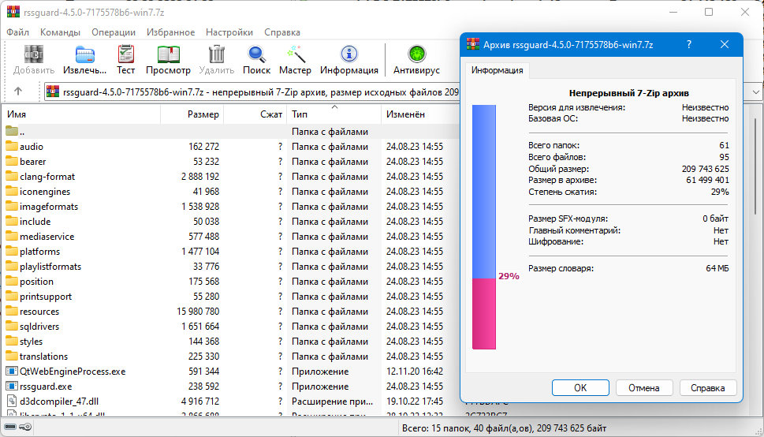Select the styles folder row
The height and width of the screenshot is (437, 764).
coord(230,342)
